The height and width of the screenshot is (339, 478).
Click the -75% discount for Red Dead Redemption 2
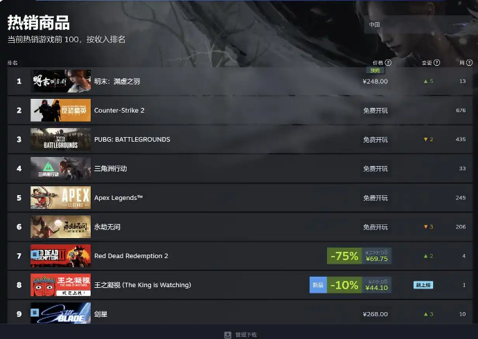pyautogui.click(x=344, y=256)
